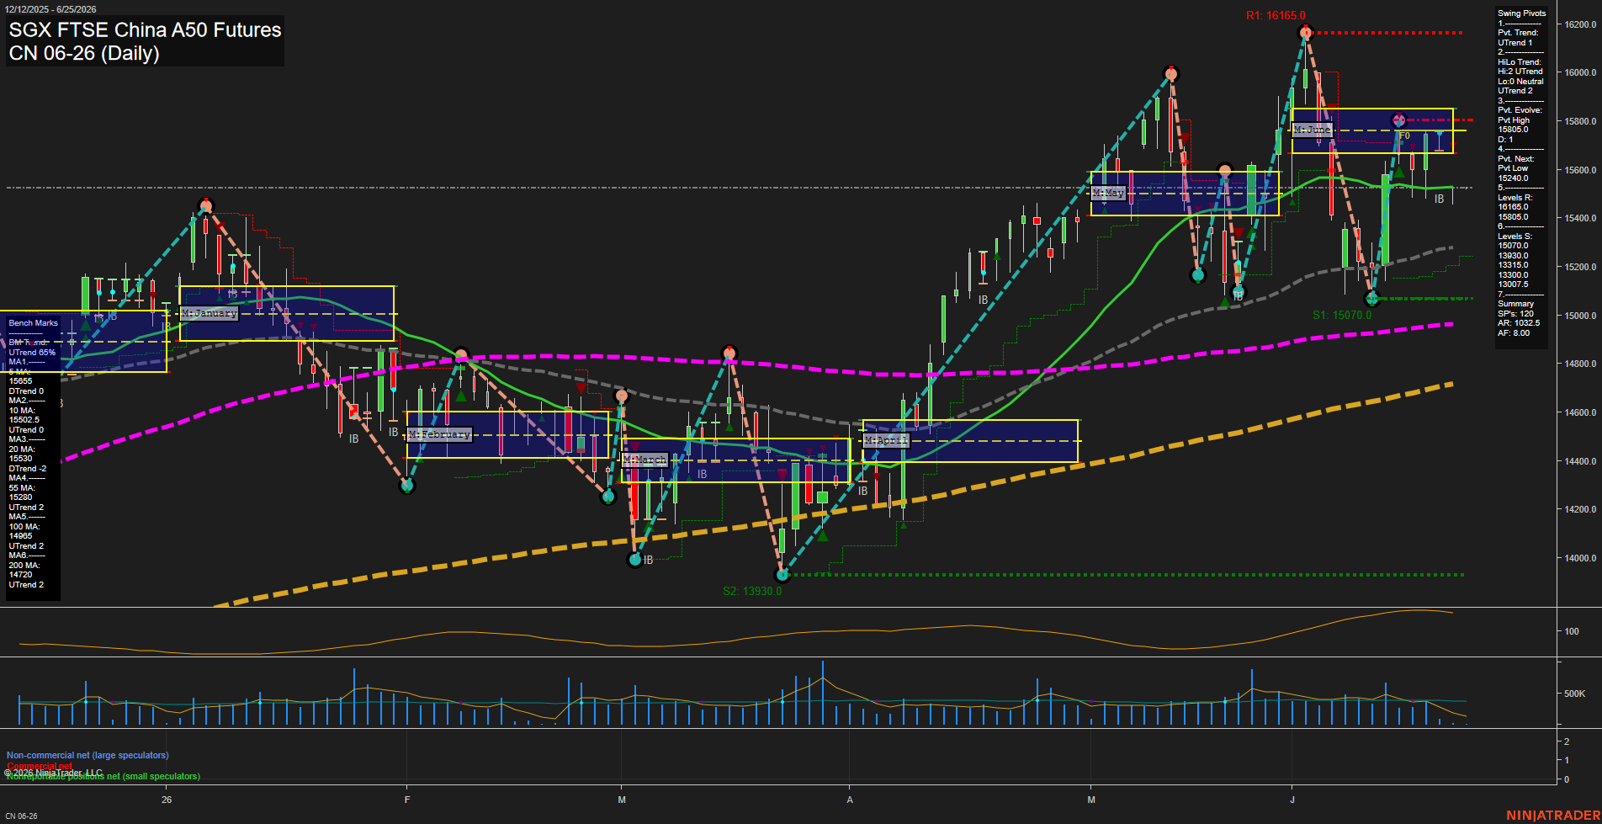Click the Non-commercial net (large speculators) legend
Screen dimensions: 1602x824
pos(88,755)
